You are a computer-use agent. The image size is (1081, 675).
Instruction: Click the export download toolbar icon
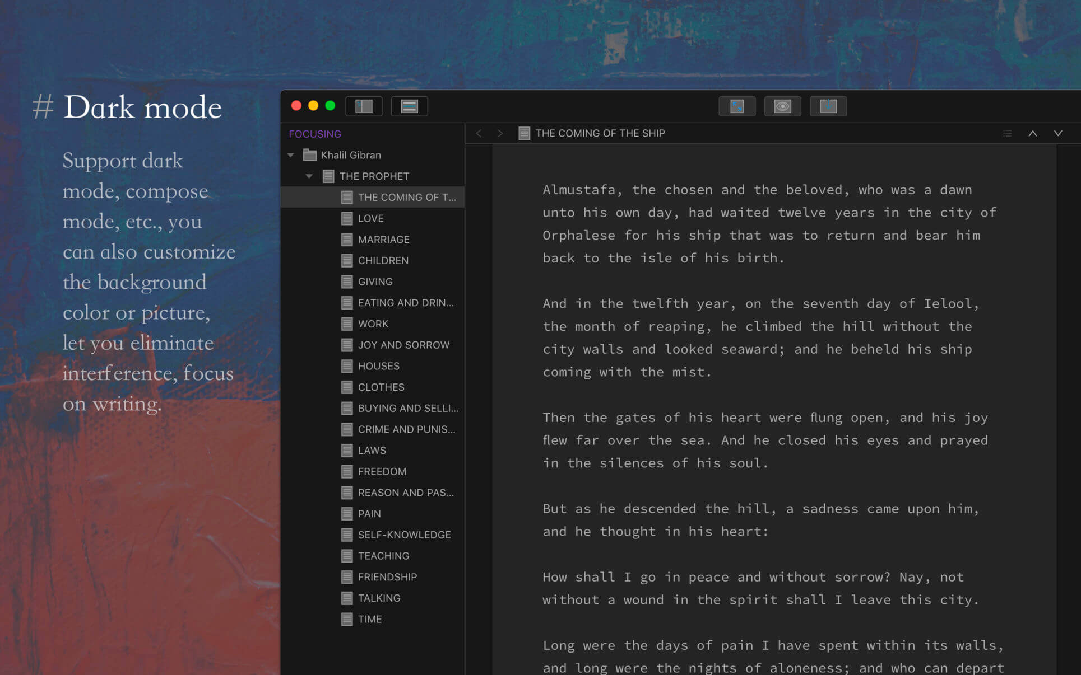(828, 106)
